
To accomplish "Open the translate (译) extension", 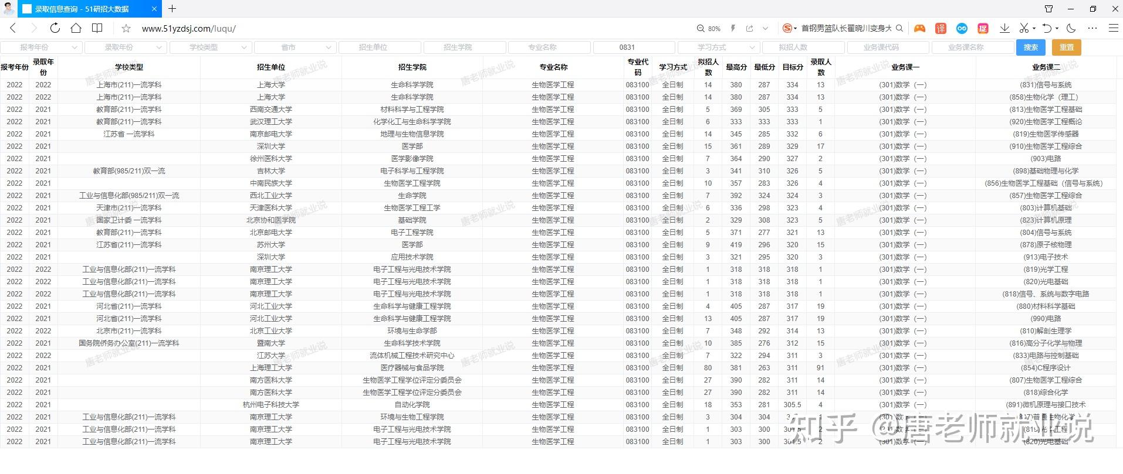I will [x=941, y=28].
